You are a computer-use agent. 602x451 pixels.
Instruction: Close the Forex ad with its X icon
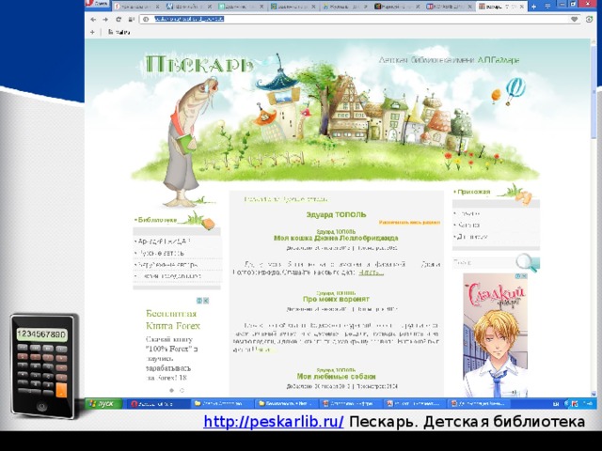point(206,301)
